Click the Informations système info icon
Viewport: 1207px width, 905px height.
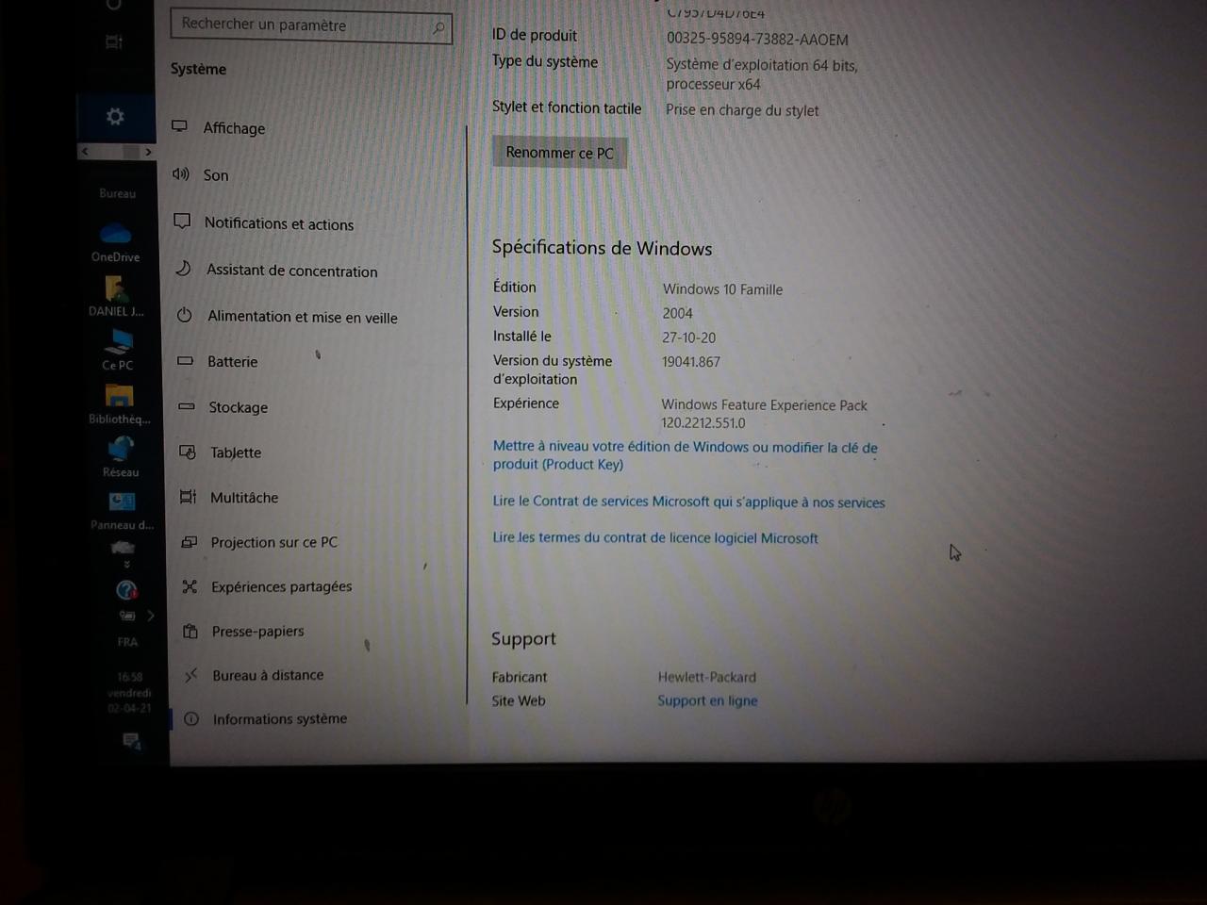tap(191, 718)
